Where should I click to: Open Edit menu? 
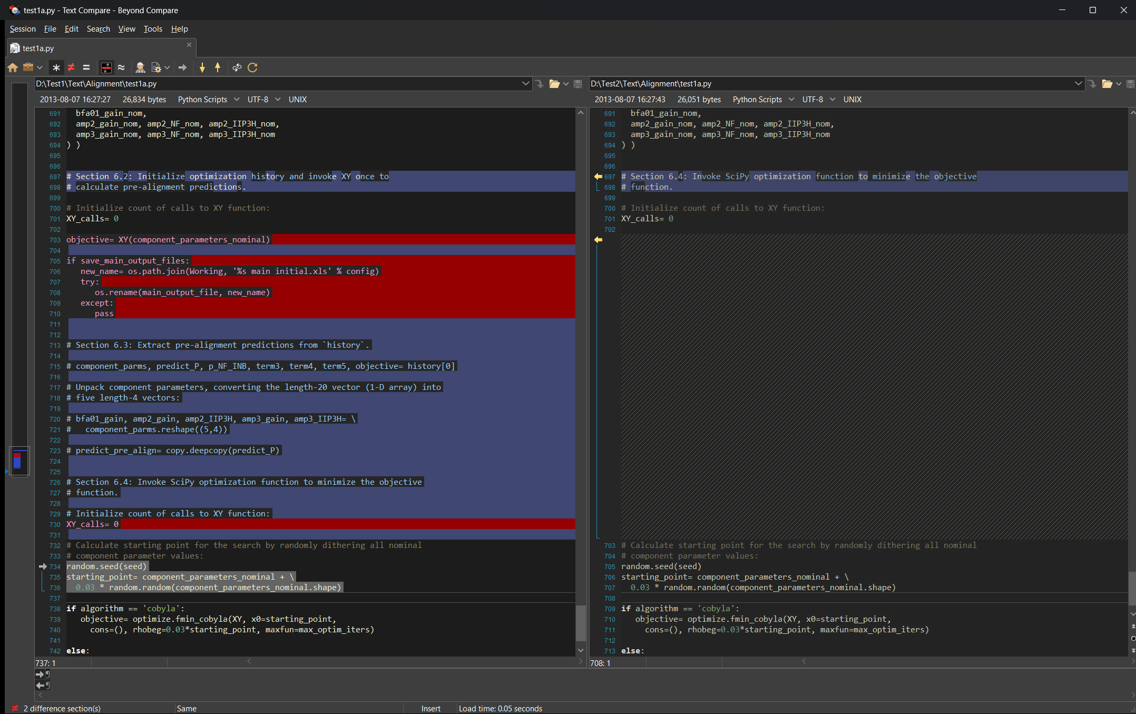(x=71, y=29)
